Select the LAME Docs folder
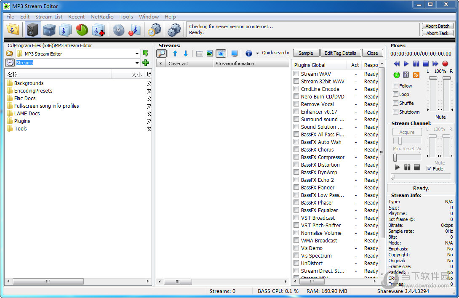Screen dimensions: 459x298 tap(27, 113)
